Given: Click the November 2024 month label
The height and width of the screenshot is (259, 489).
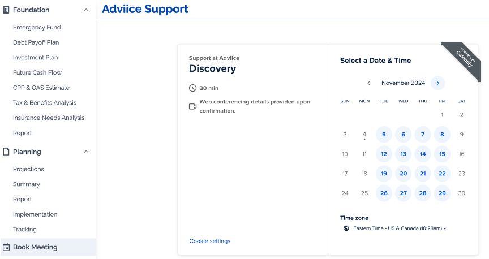Looking at the screenshot, I should pos(403,83).
